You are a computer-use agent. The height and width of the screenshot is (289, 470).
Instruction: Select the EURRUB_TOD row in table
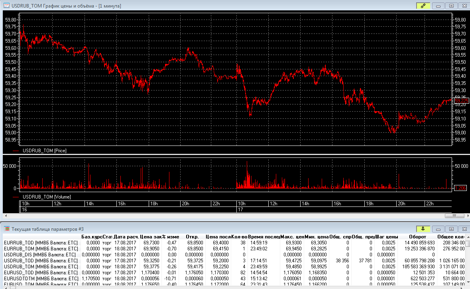pyautogui.click(x=41, y=242)
